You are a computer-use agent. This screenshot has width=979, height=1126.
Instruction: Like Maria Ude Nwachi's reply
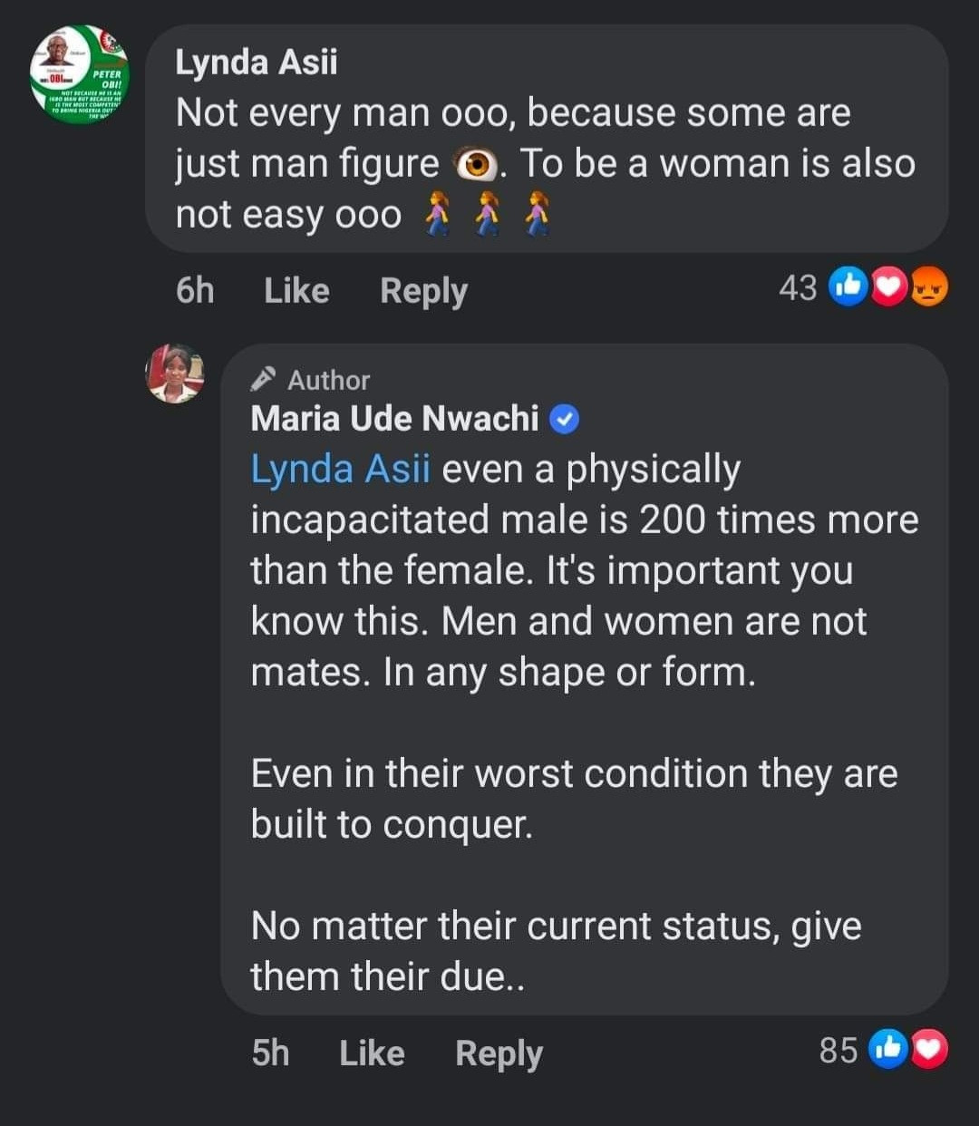(x=372, y=1053)
